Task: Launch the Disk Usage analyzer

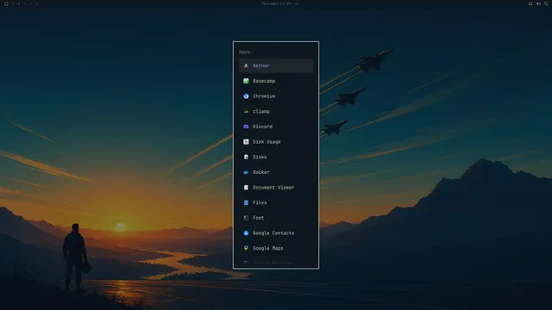Action: pyautogui.click(x=276, y=141)
